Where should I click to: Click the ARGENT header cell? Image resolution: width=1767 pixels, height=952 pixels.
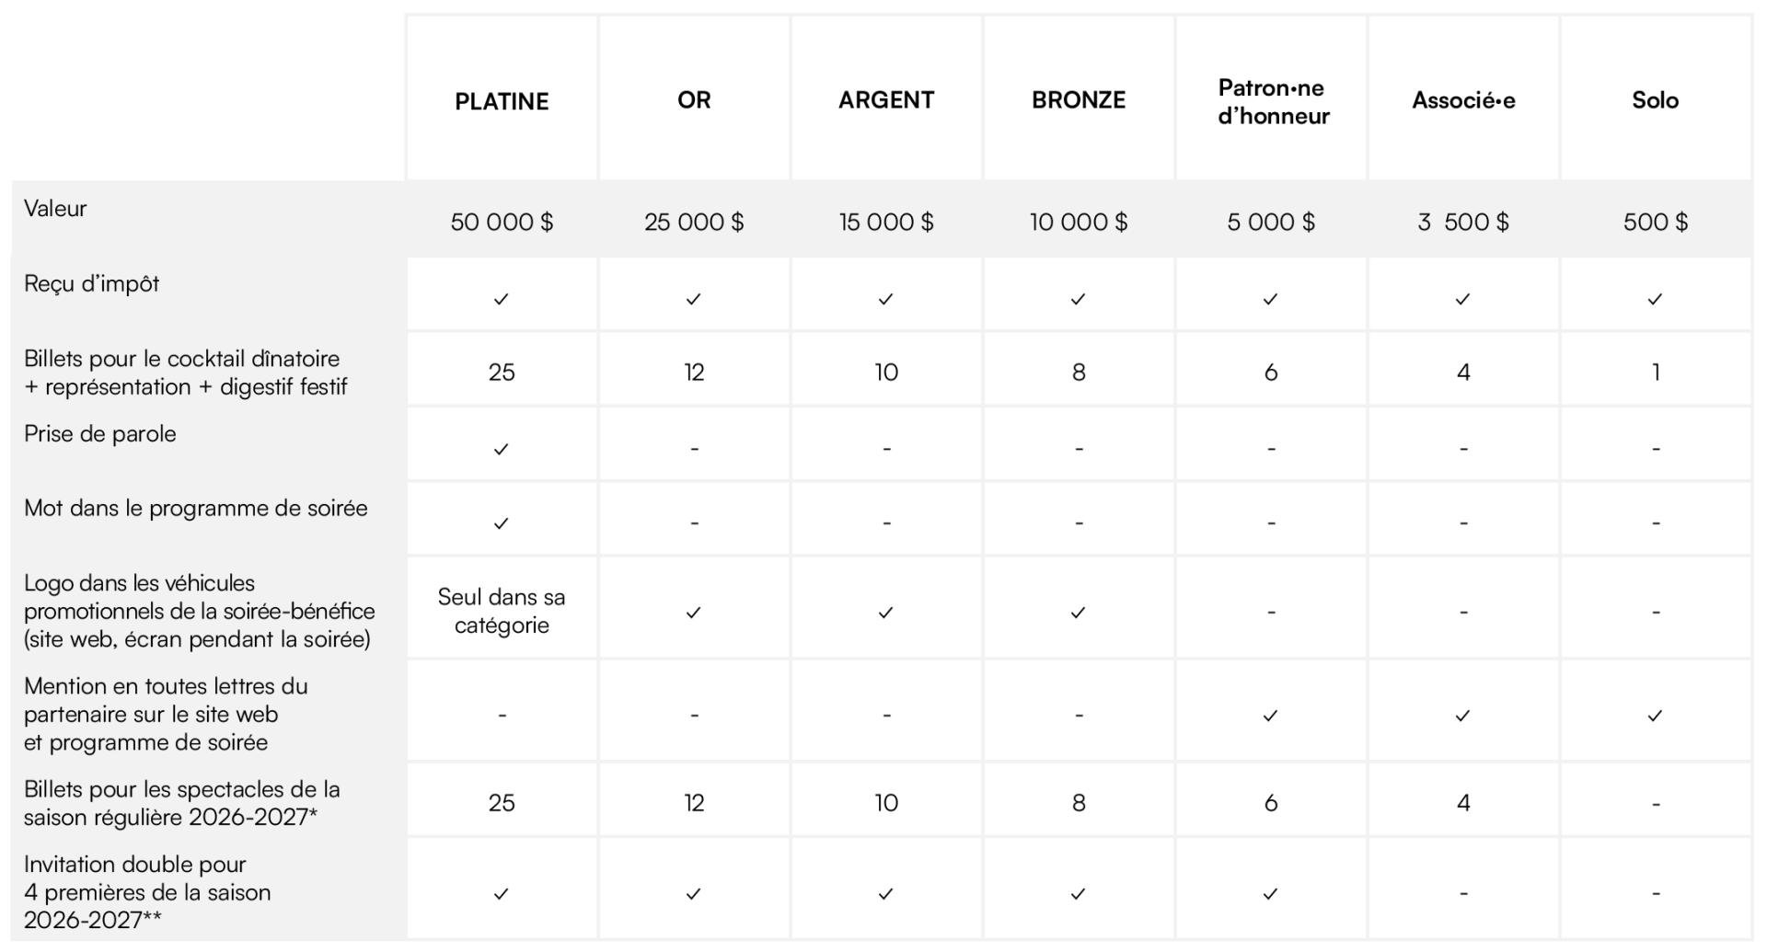click(886, 100)
